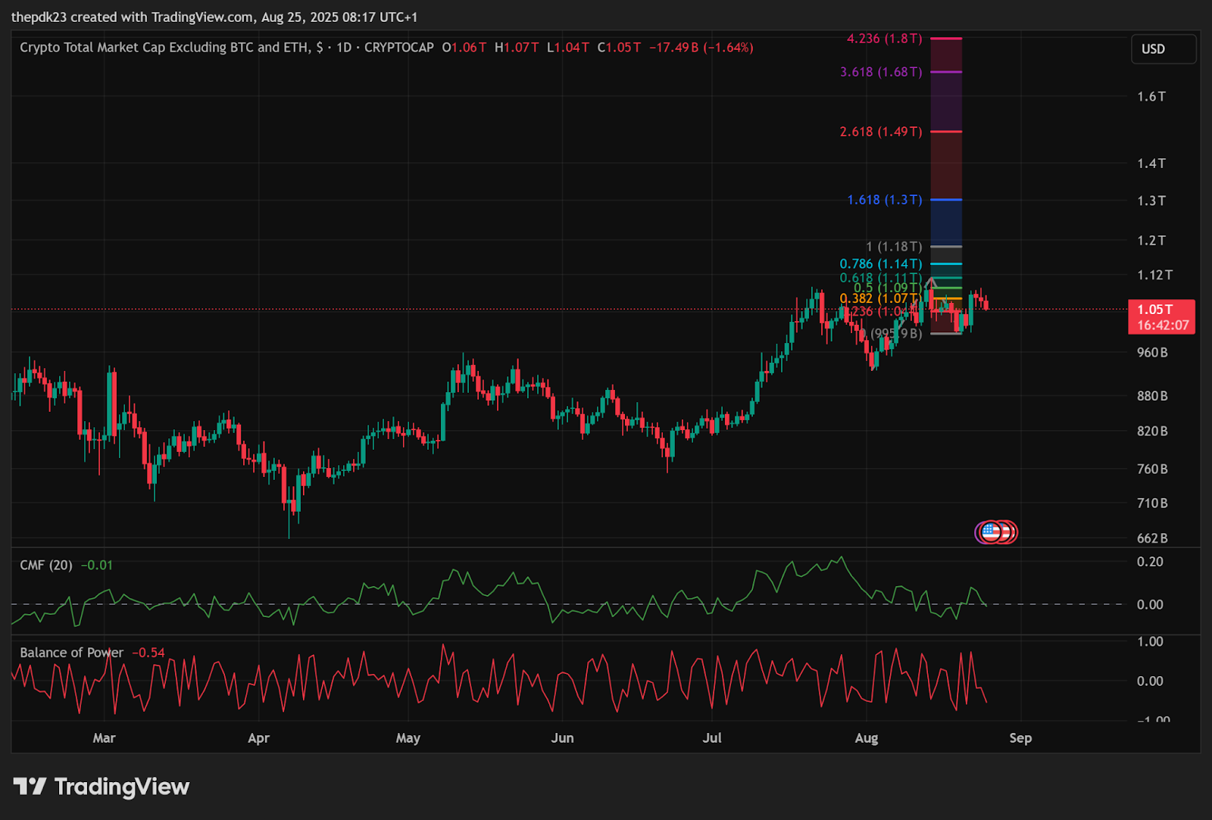
Task: Click the Aug label on the time axis
Action: click(x=866, y=738)
